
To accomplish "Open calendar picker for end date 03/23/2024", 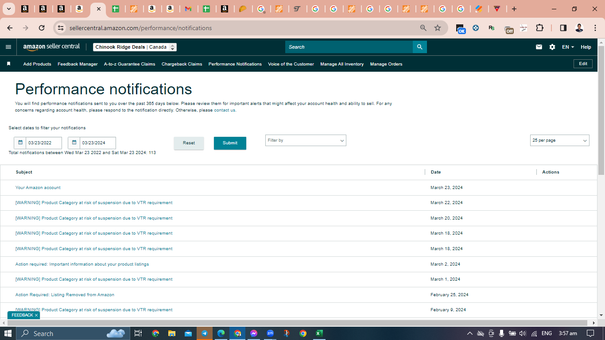I will point(74,143).
